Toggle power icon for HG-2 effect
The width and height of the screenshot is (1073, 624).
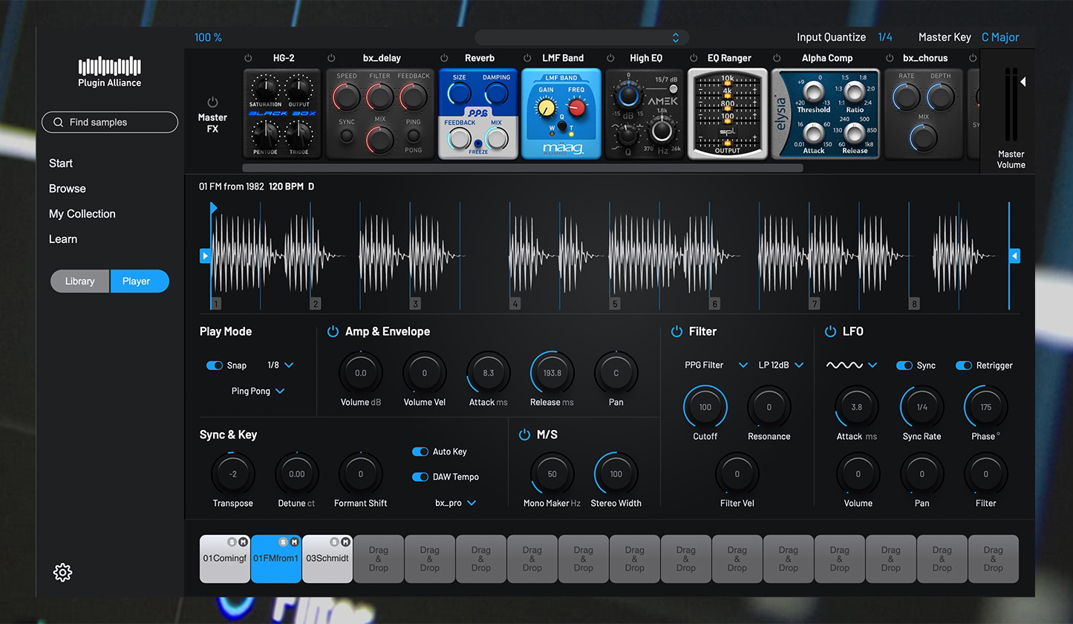click(x=248, y=58)
